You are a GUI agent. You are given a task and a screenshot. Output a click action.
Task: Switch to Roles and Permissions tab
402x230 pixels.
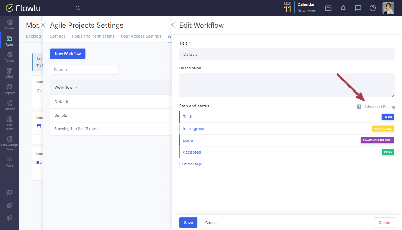click(x=93, y=36)
